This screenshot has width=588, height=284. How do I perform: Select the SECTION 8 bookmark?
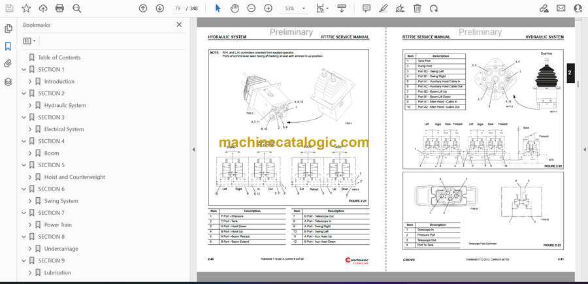click(x=51, y=237)
